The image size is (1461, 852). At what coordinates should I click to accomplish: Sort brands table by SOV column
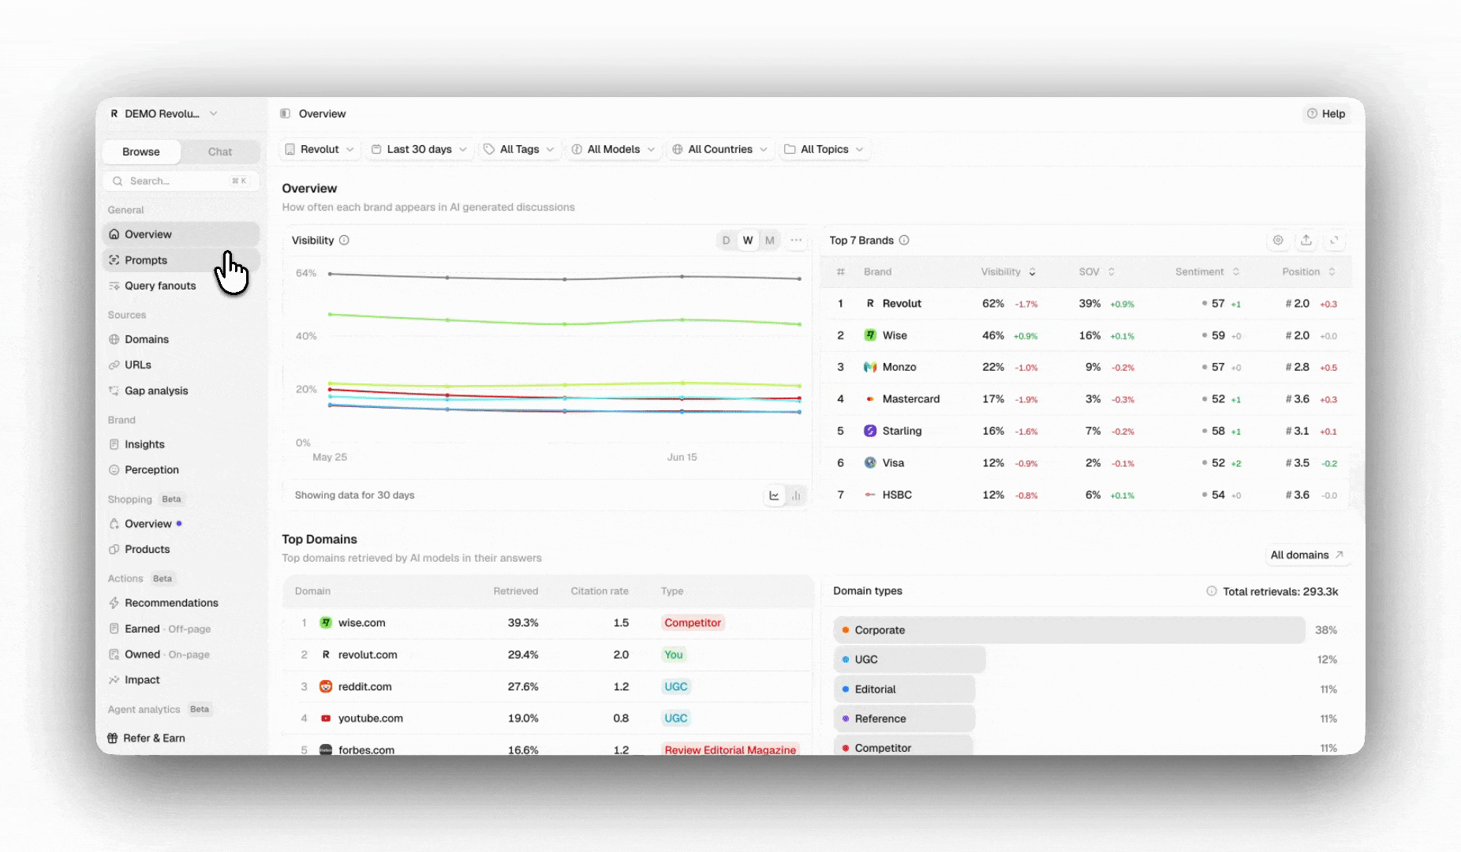coord(1097,272)
